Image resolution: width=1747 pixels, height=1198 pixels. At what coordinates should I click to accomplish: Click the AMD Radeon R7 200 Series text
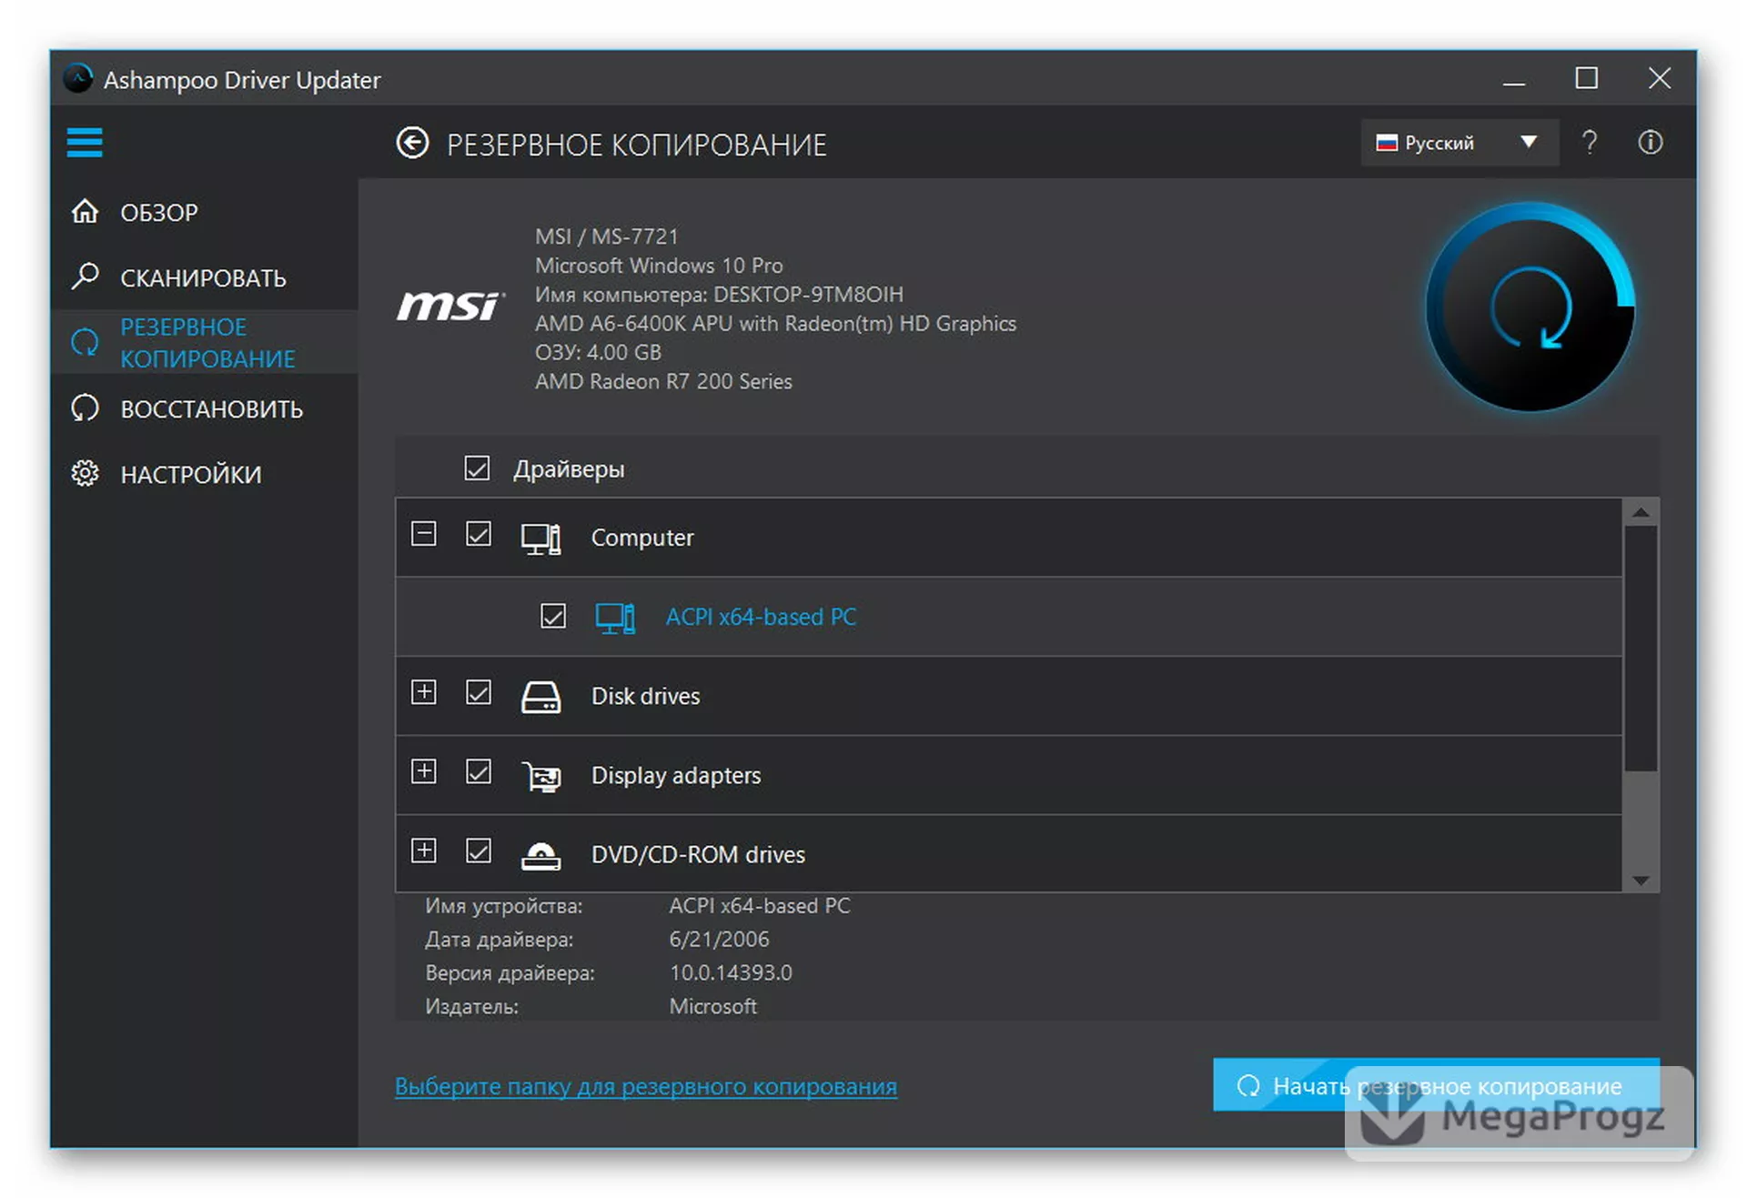click(663, 381)
